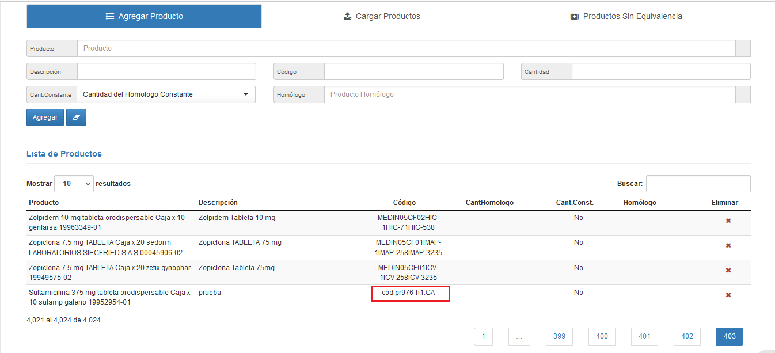The height and width of the screenshot is (353, 775).
Task: Delete the Zolpidem 10 mg row
Action: [728, 221]
